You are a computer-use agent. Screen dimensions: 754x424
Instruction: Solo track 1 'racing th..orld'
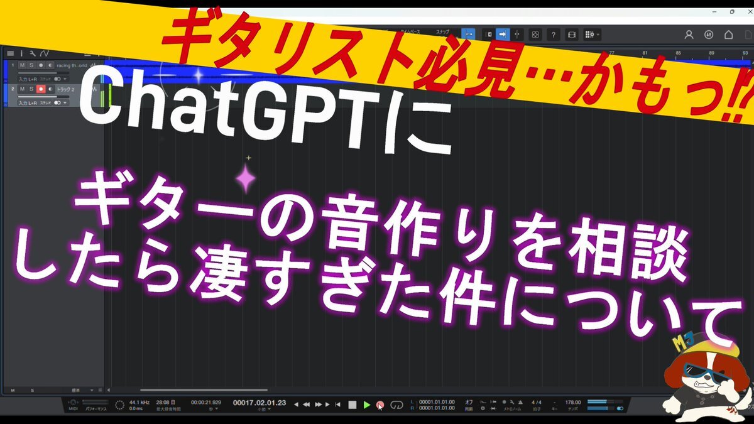(x=31, y=65)
